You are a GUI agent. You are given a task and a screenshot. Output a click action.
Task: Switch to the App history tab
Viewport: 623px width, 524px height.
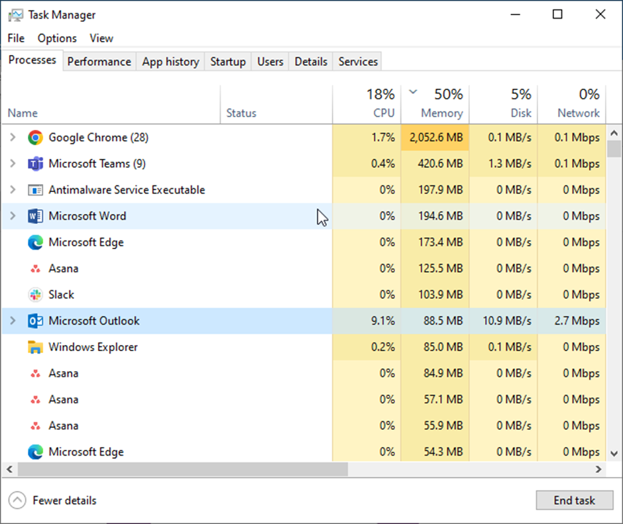(x=170, y=62)
